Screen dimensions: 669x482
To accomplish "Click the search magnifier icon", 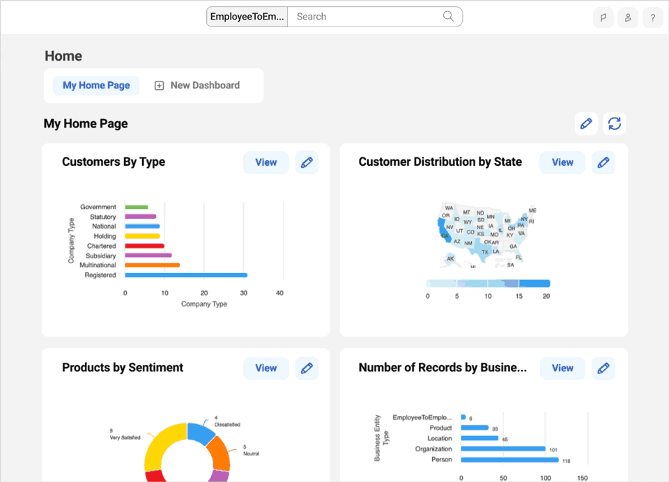I will pyautogui.click(x=448, y=16).
